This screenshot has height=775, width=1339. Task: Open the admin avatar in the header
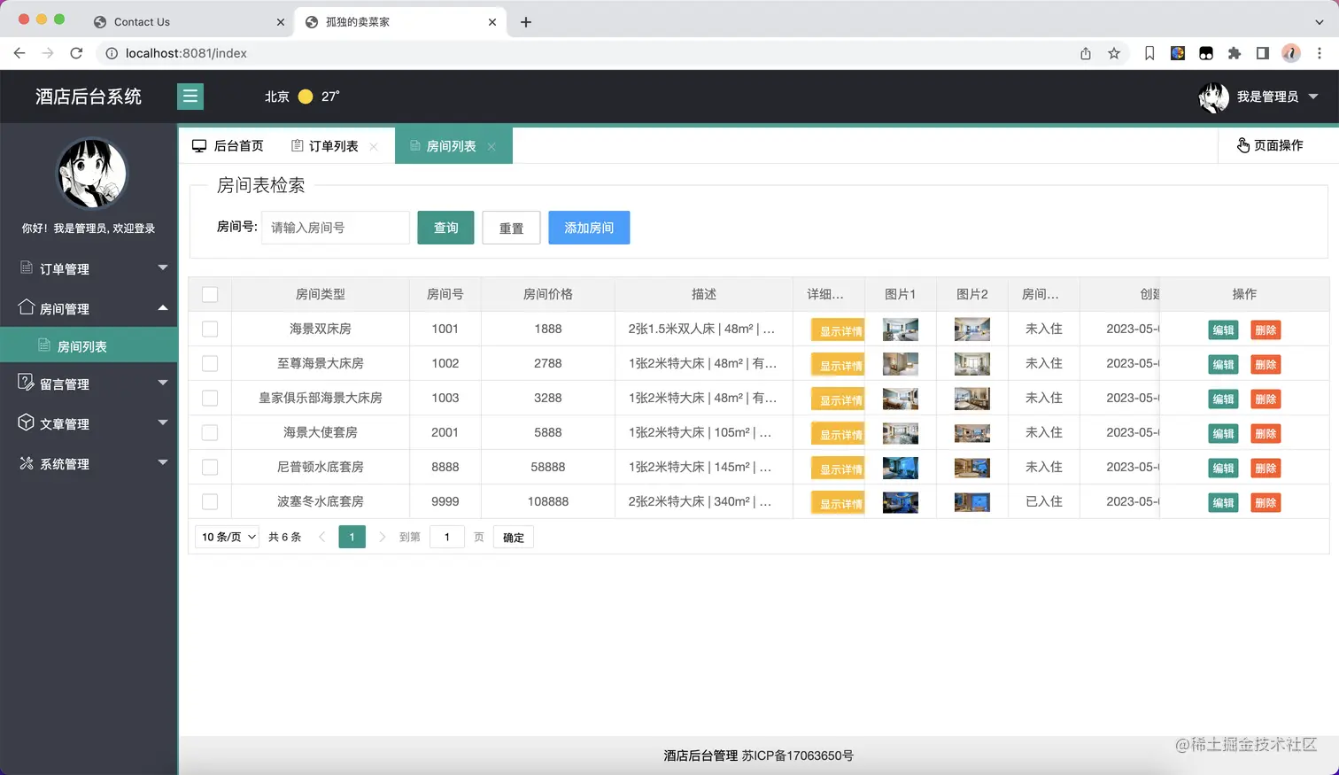(x=1213, y=97)
